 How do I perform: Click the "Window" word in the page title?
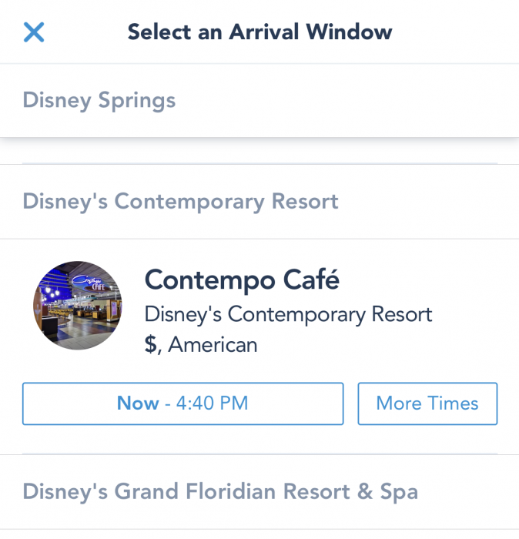point(349,32)
